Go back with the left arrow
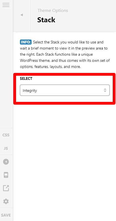The image size is (116, 221). pyautogui.click(x=22, y=15)
